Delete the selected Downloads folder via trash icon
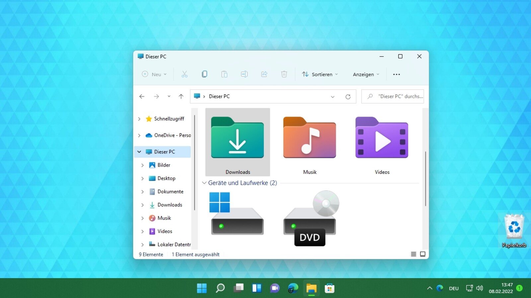This screenshot has height=298, width=531. tap(284, 74)
